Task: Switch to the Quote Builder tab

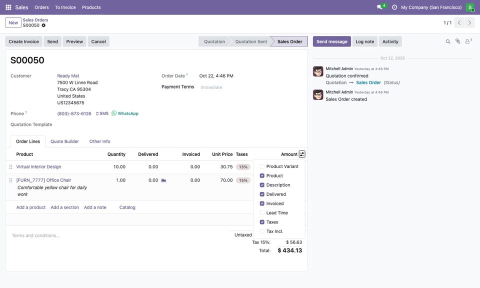Action: pos(64,141)
